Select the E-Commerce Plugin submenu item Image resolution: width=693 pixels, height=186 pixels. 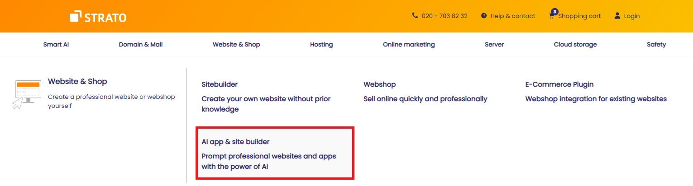559,84
